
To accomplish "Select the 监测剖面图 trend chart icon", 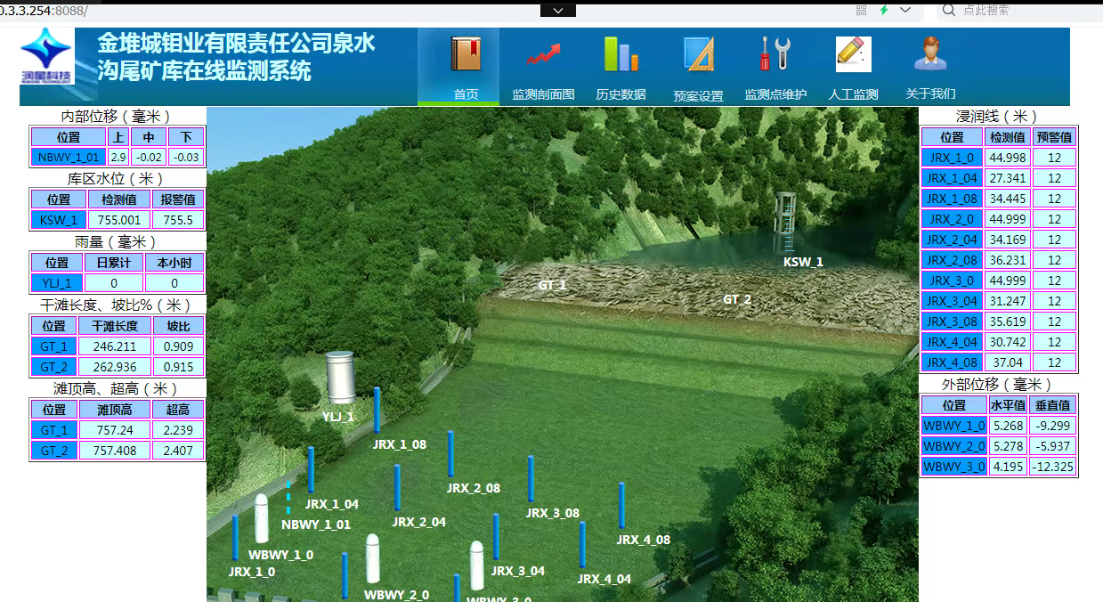I will pos(543,53).
